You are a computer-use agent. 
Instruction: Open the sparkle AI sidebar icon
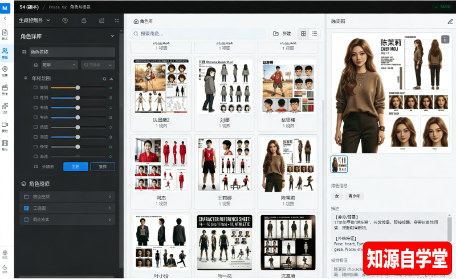(5, 107)
